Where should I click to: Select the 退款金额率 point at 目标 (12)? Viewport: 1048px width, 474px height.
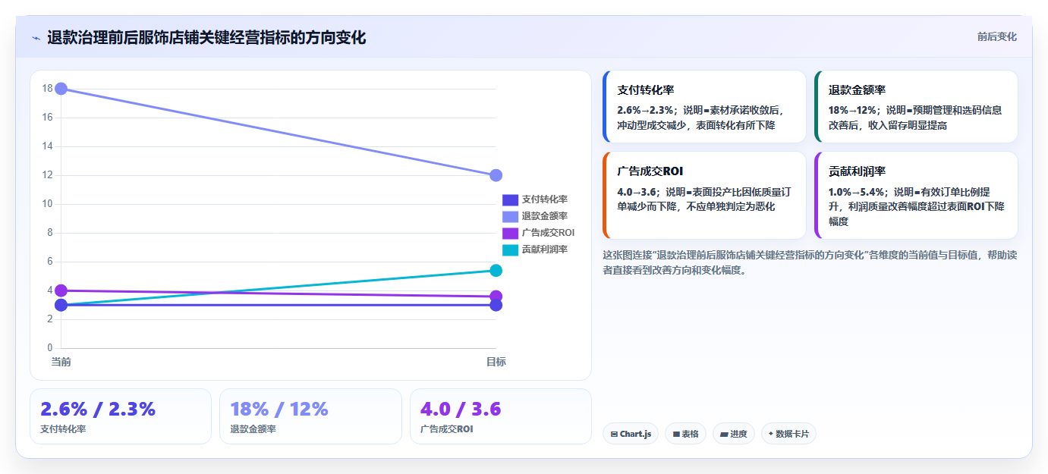pyautogui.click(x=496, y=175)
